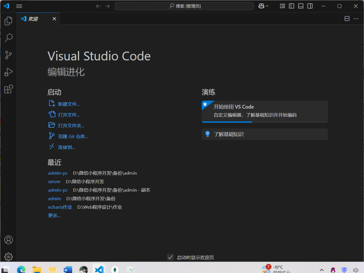The height and width of the screenshot is (273, 364).
Task: Open the editor more actions menu
Action: click(x=356, y=19)
